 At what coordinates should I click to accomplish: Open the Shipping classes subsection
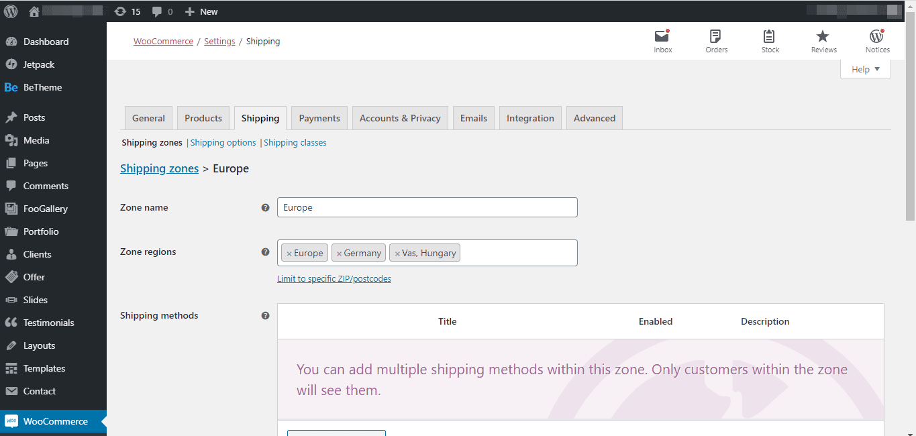tap(295, 143)
